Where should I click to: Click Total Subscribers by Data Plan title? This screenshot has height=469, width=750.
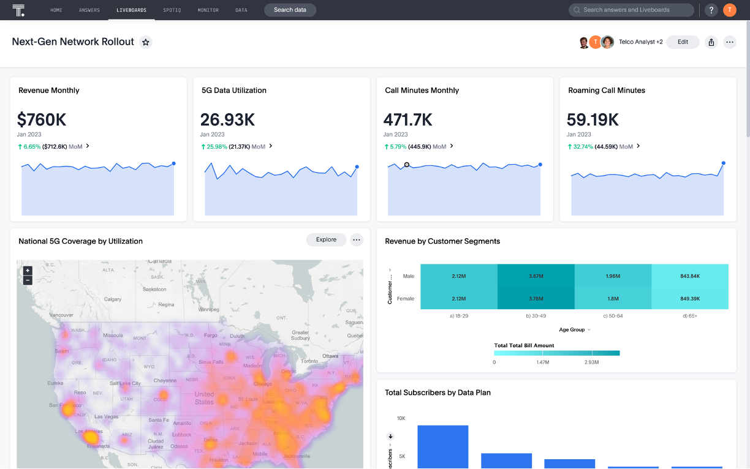pyautogui.click(x=438, y=392)
